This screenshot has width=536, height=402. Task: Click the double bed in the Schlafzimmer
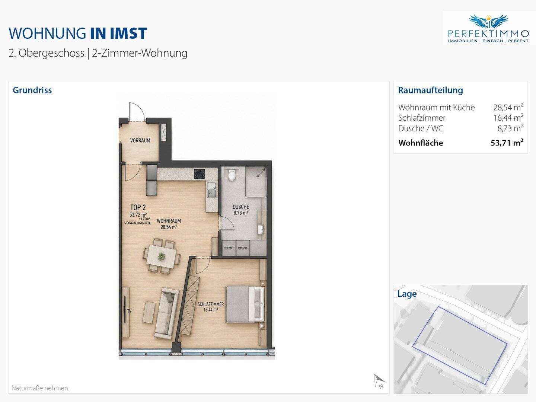(x=246, y=304)
